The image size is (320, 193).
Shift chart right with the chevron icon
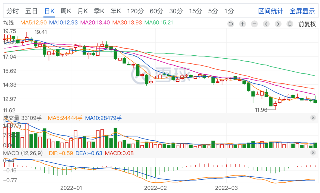[x=278, y=24]
